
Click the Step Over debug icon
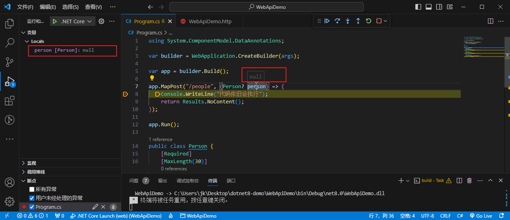(337, 21)
